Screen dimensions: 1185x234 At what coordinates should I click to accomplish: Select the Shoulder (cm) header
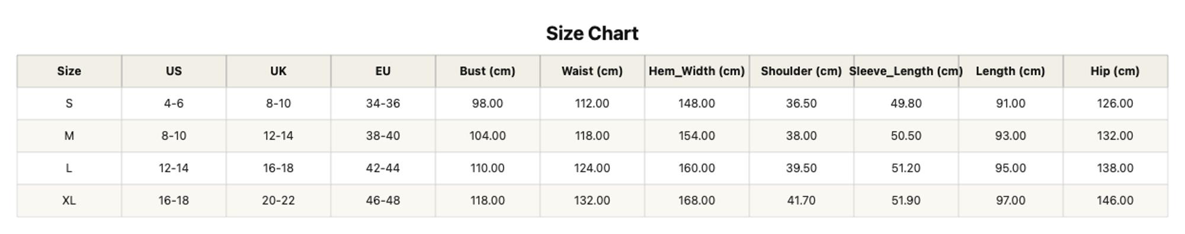coord(801,71)
